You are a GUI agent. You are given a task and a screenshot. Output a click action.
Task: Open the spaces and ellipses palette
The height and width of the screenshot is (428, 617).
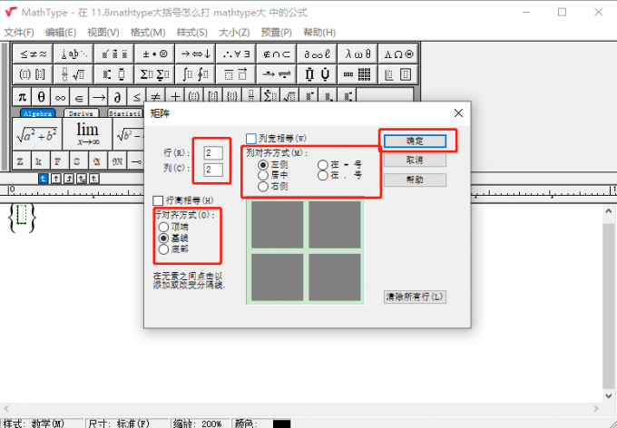(74, 53)
